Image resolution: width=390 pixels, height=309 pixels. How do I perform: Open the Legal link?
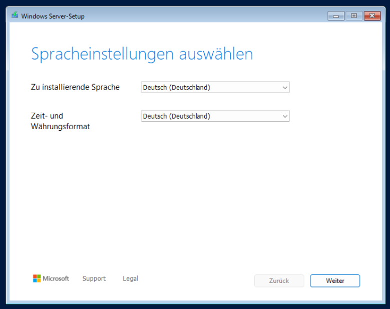coord(130,278)
